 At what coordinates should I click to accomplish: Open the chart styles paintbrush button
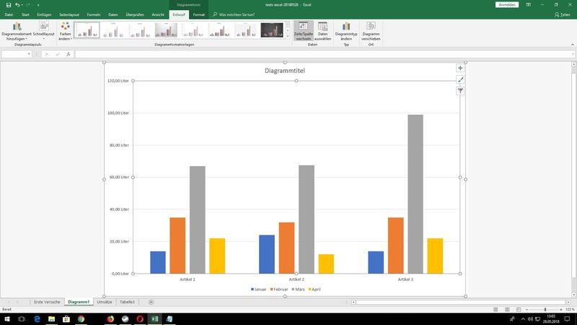pos(460,79)
